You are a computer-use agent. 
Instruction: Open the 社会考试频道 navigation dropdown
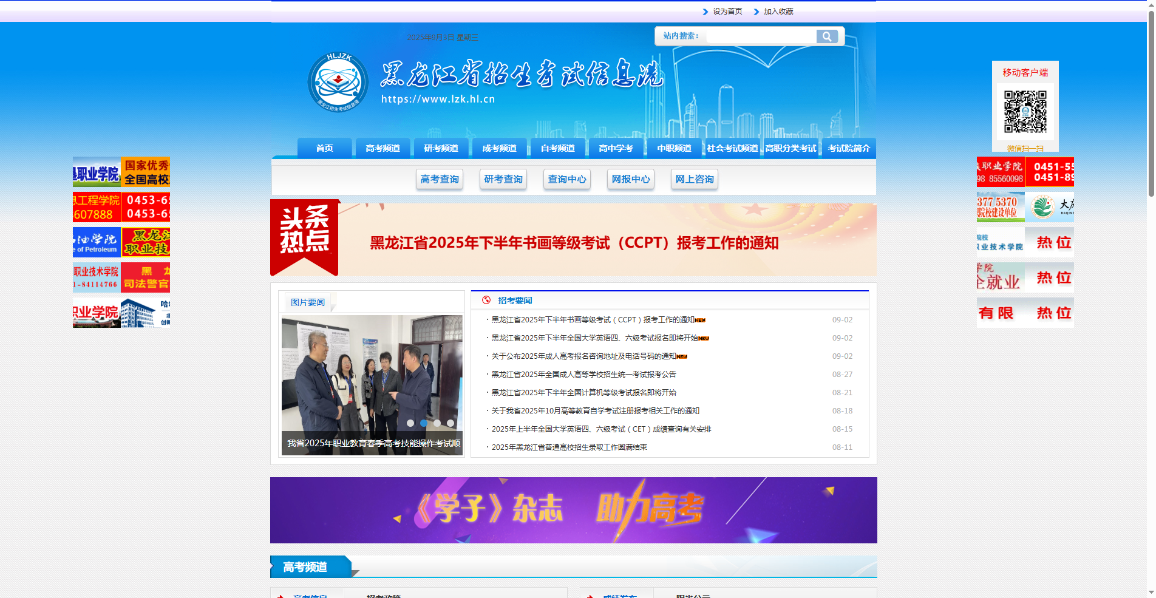[x=732, y=148]
